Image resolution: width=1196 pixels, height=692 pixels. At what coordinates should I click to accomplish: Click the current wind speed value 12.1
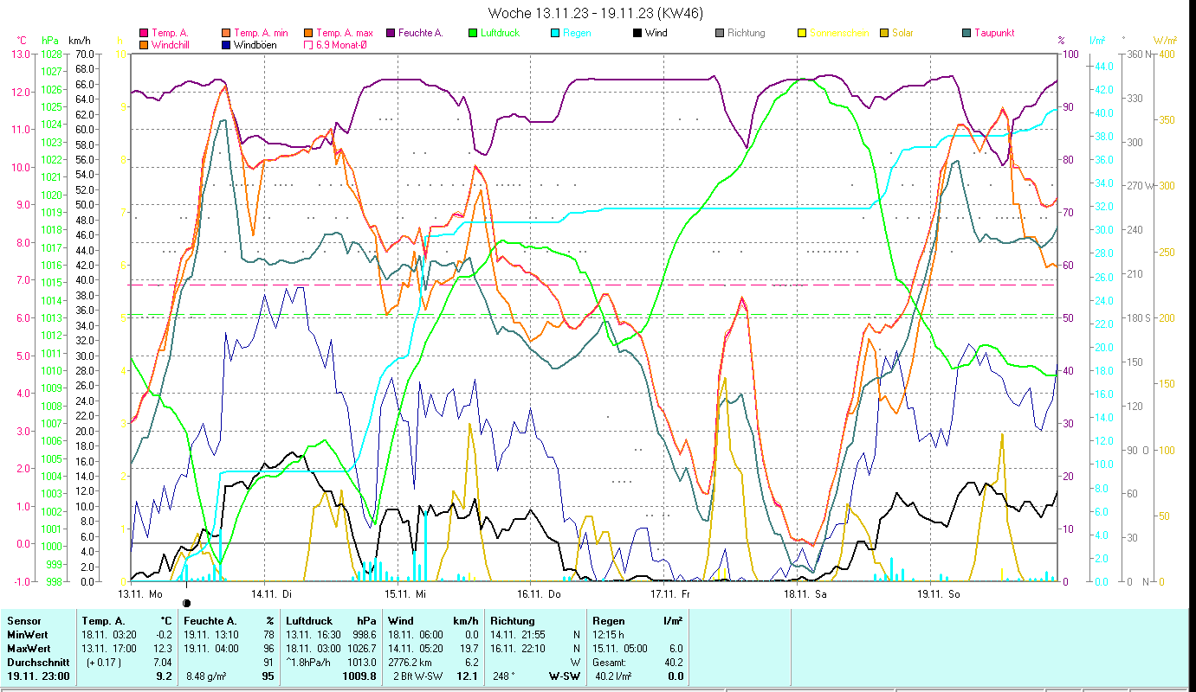[x=468, y=676]
